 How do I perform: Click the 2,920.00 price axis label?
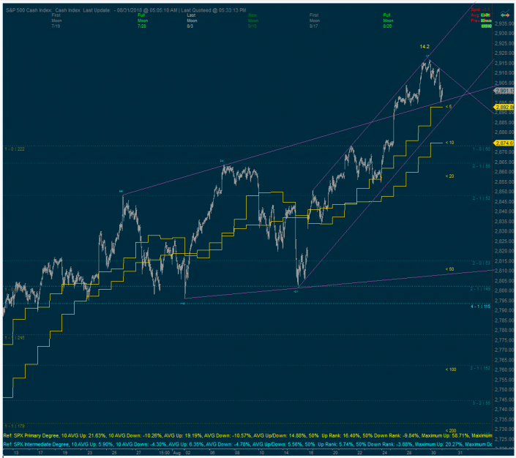point(504,53)
